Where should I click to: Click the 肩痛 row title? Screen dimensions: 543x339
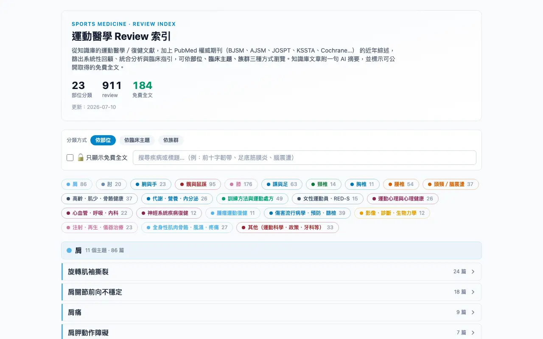[75, 312]
